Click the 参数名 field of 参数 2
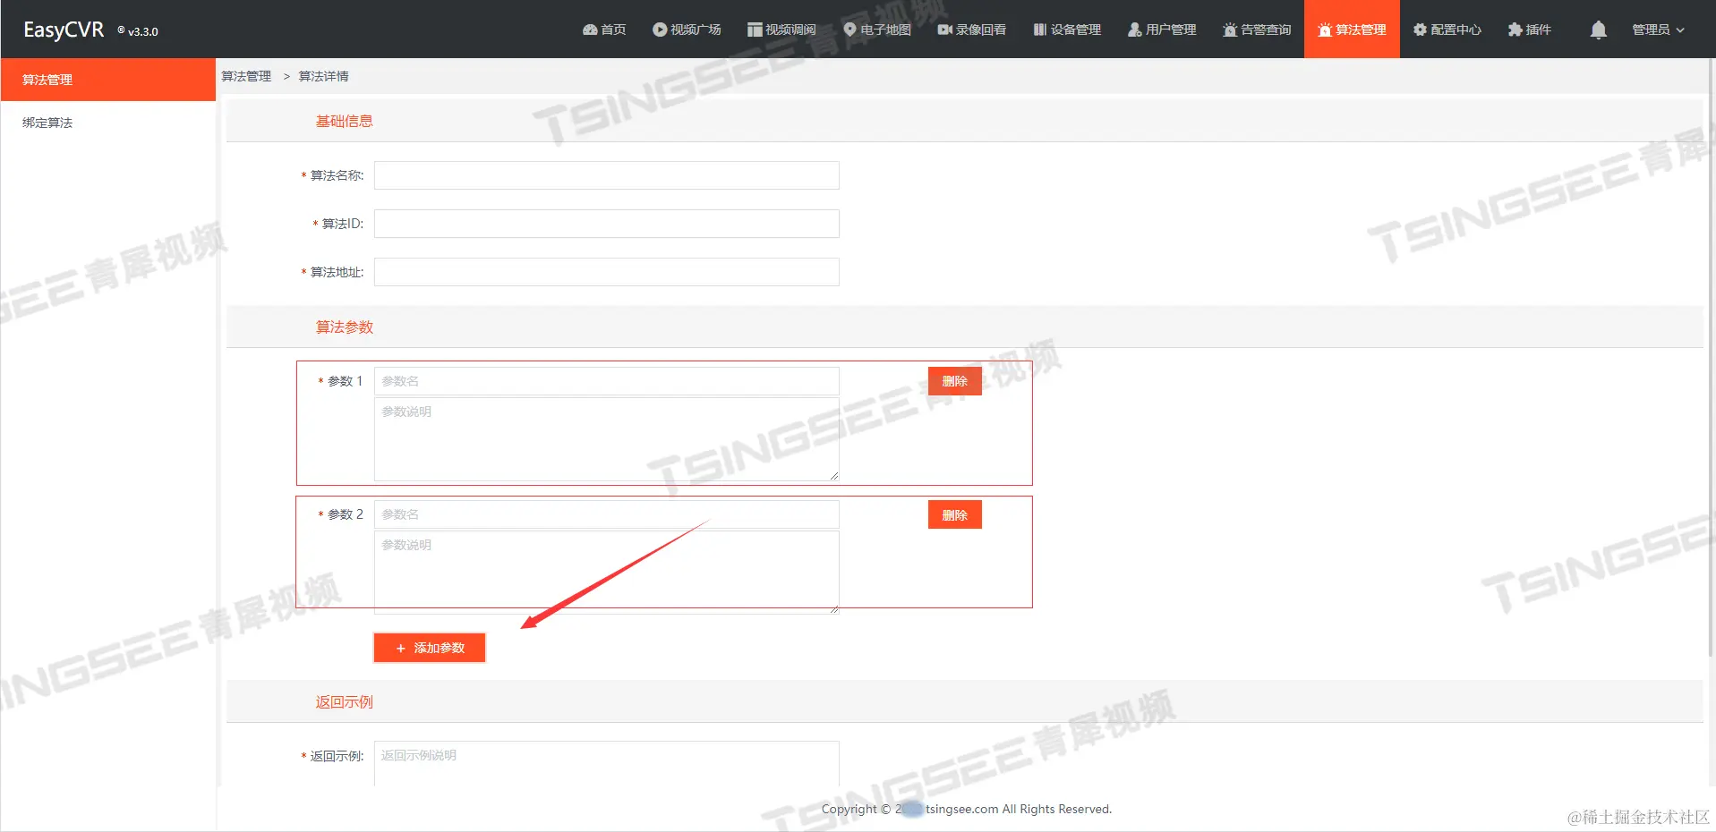 (606, 514)
